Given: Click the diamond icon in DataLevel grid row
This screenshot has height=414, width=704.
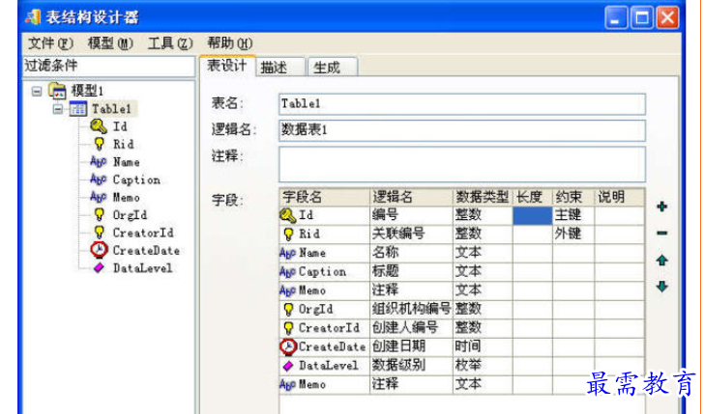Looking at the screenshot, I should pos(288,366).
